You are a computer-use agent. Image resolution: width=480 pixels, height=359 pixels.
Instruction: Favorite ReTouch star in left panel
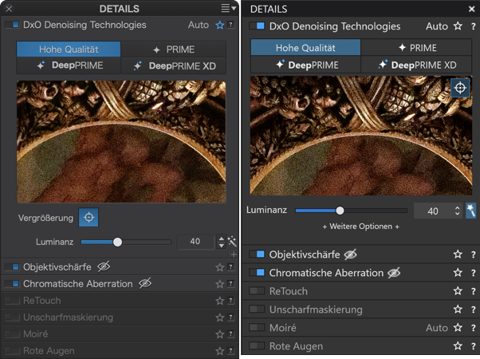click(x=220, y=301)
